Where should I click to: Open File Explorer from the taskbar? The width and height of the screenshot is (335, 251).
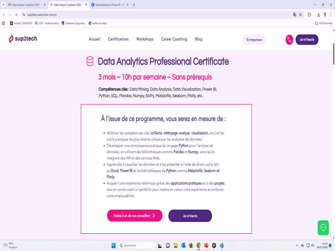pos(176,245)
